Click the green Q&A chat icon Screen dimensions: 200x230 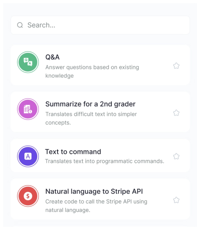pos(28,62)
